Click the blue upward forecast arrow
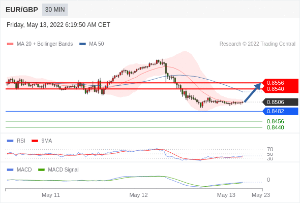The height and width of the screenshot is (203, 300). [253, 92]
